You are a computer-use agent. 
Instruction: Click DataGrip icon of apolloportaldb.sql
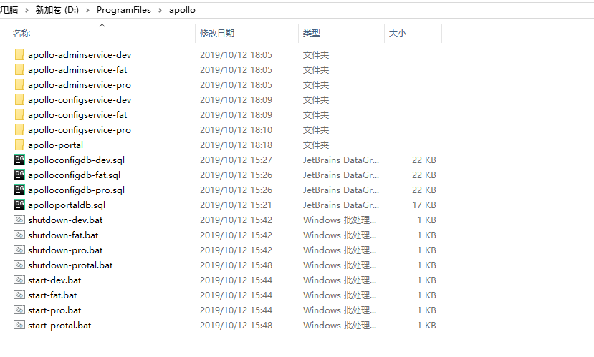point(19,205)
